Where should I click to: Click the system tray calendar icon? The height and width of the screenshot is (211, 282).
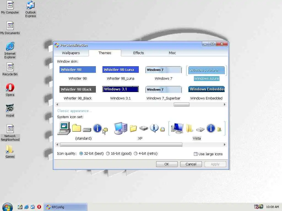tap(256, 207)
